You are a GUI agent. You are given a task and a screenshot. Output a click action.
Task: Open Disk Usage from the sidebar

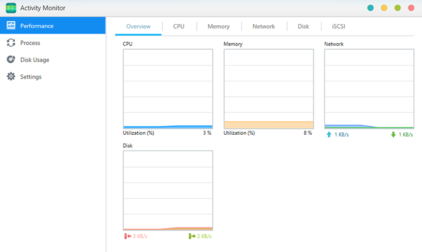pyautogui.click(x=35, y=60)
